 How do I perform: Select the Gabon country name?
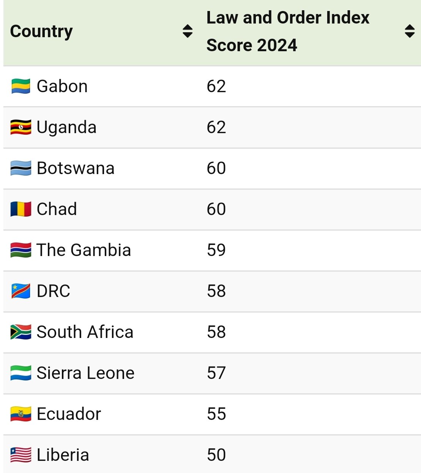click(x=62, y=86)
